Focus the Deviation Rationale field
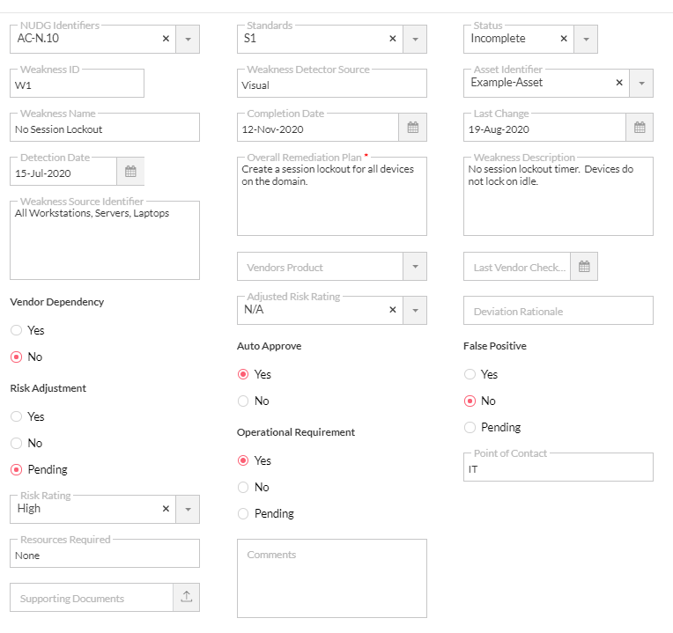 [558, 311]
